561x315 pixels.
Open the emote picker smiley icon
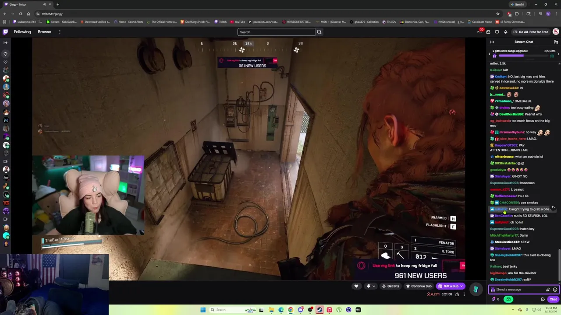(x=555, y=290)
